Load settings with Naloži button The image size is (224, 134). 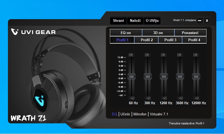pyautogui.click(x=135, y=20)
